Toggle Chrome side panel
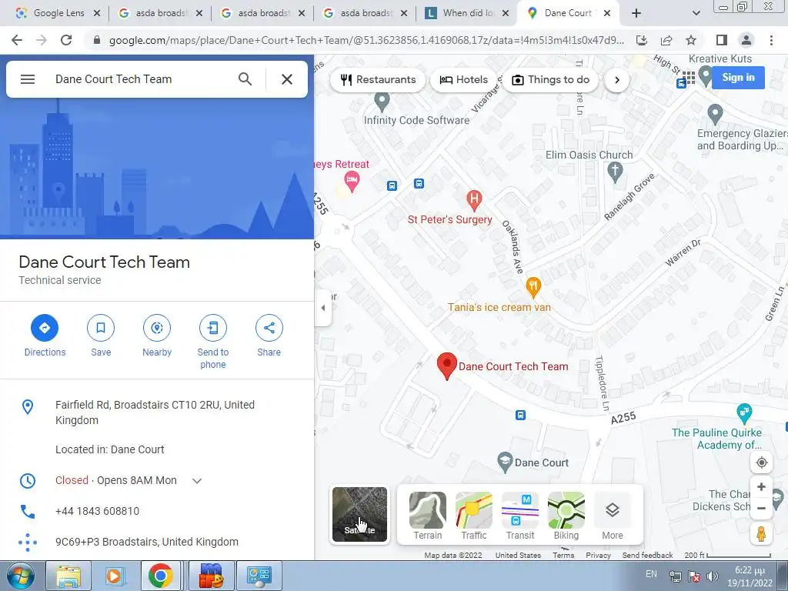 click(722, 40)
